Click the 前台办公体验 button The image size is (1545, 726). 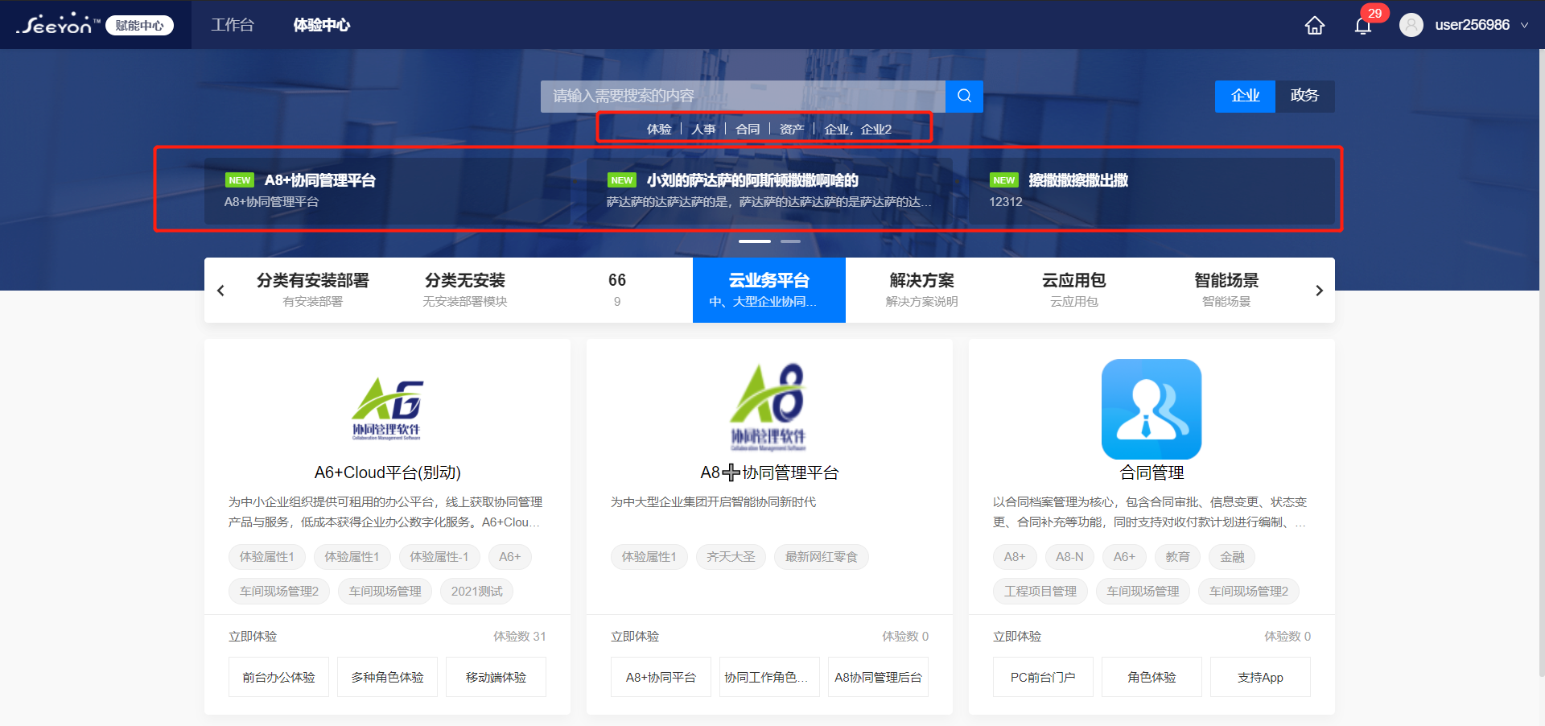click(278, 677)
